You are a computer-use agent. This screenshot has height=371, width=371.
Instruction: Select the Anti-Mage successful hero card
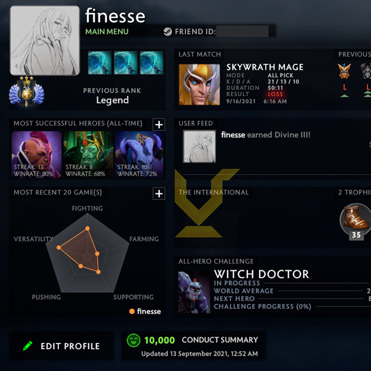coord(37,154)
